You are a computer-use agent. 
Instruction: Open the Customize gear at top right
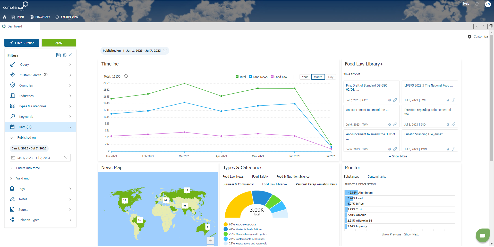[x=470, y=36]
